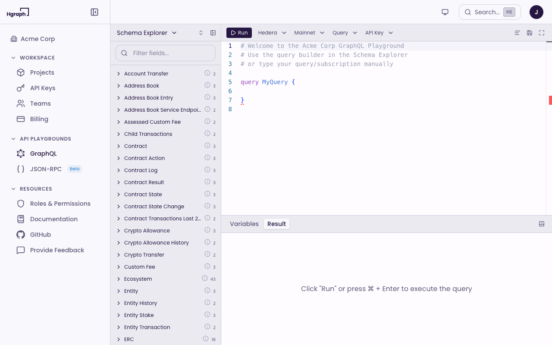Save the current query using disk icon
The width and height of the screenshot is (552, 345).
coord(529,32)
